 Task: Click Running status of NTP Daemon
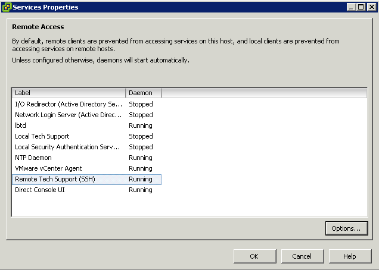(141, 158)
